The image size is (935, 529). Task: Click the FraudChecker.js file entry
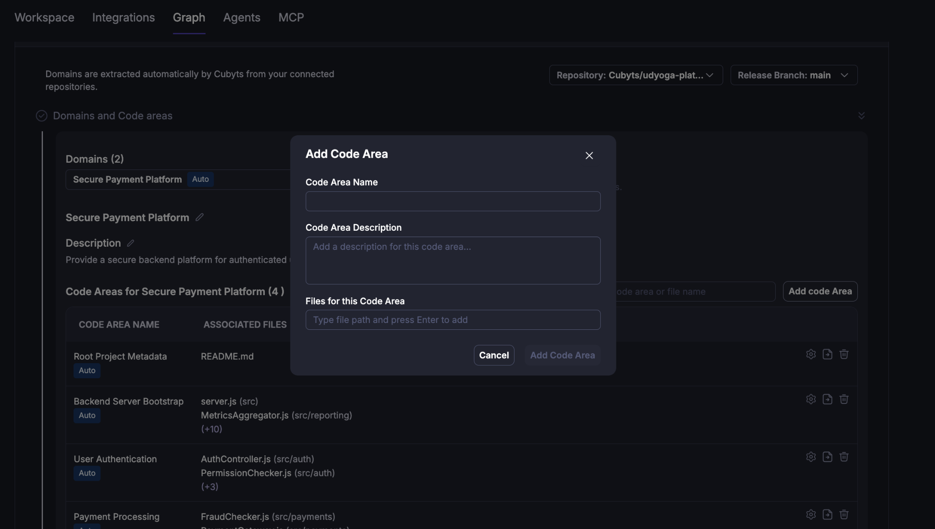[268, 517]
